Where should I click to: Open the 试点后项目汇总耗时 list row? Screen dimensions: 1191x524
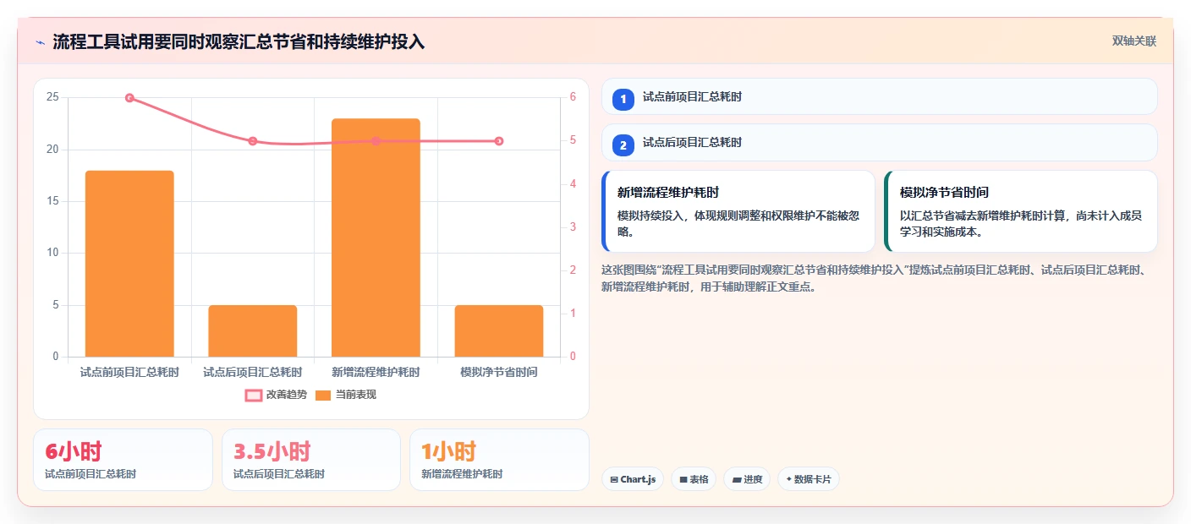click(879, 142)
